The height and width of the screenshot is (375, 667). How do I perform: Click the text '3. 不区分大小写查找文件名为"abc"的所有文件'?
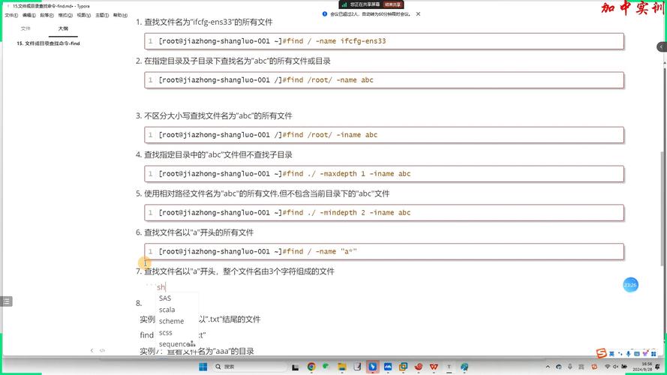point(214,115)
